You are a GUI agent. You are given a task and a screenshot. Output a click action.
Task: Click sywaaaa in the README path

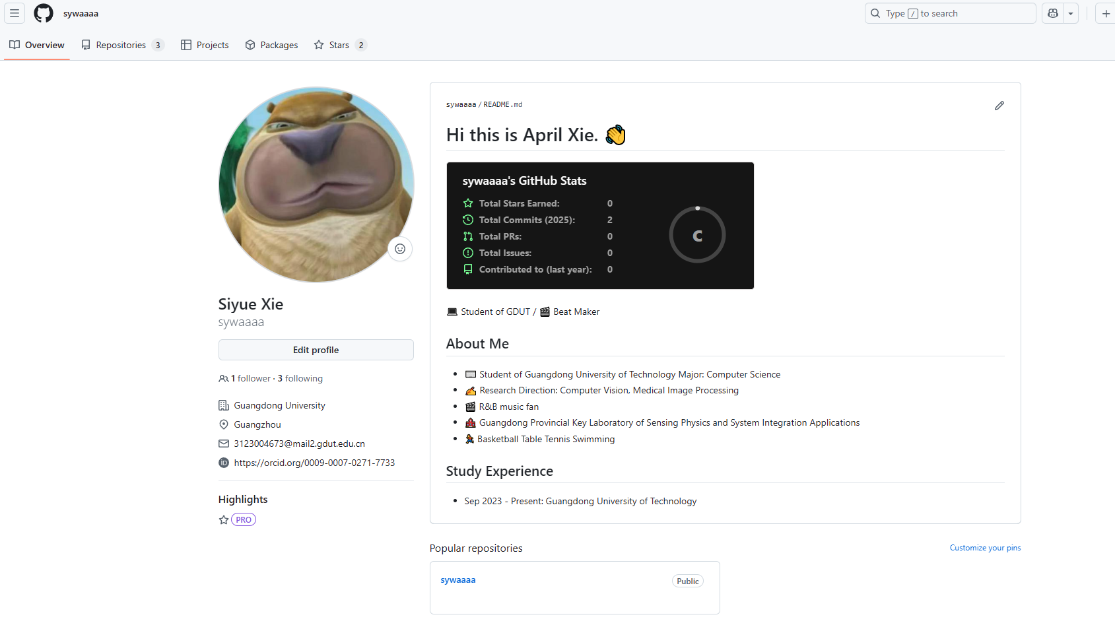461,104
